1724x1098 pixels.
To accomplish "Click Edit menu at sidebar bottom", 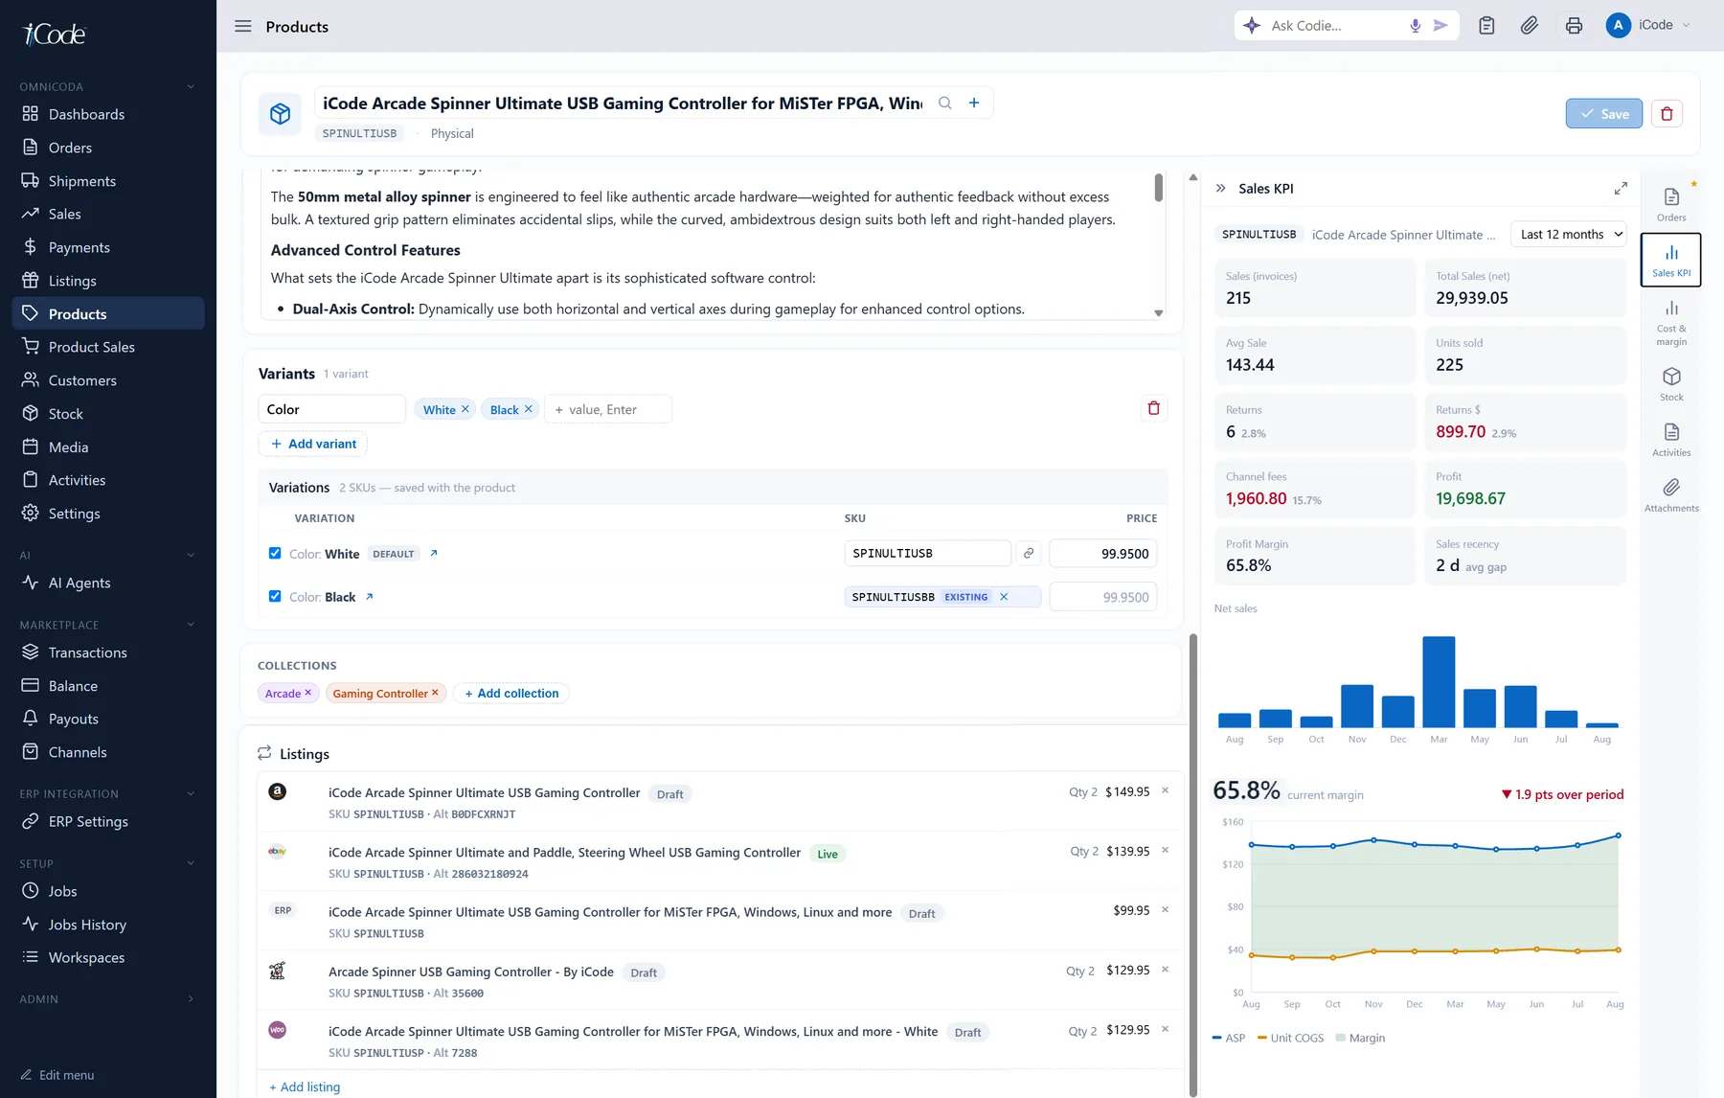I will point(57,1075).
